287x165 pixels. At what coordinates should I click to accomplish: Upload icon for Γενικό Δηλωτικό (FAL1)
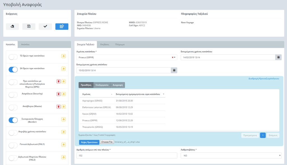(x=64, y=145)
